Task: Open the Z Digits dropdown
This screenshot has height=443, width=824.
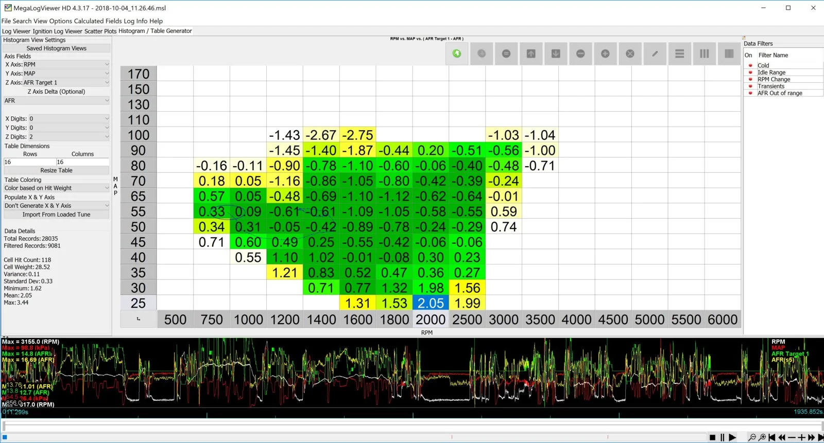Action: click(69, 137)
